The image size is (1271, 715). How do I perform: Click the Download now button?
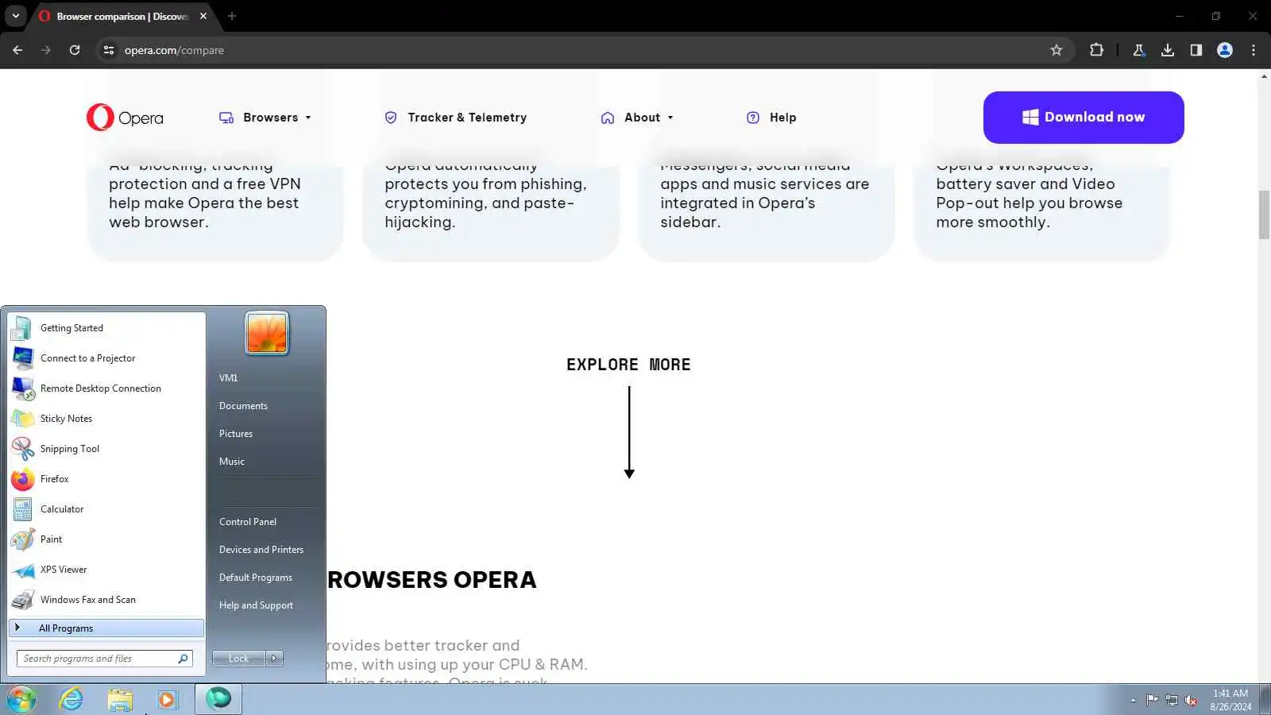tap(1084, 118)
